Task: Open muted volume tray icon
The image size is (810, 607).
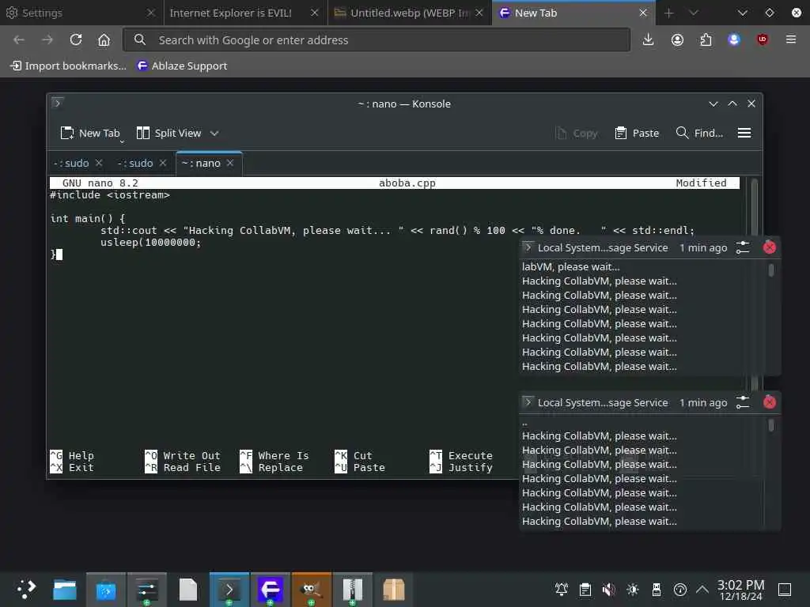Action: coord(609,589)
